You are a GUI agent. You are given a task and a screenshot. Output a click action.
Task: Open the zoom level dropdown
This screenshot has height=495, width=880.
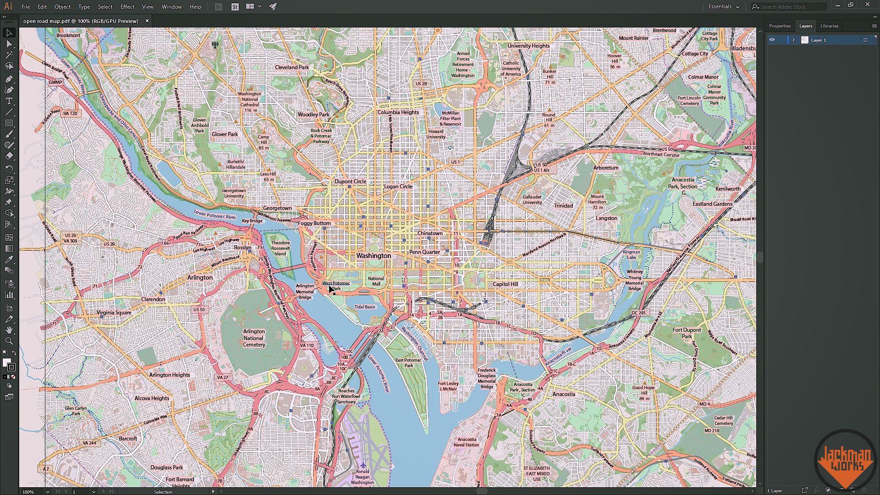click(48, 491)
